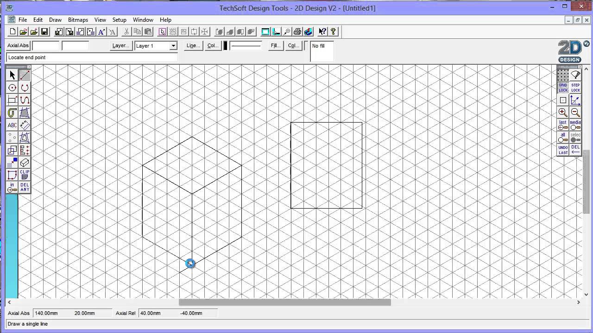Open the Help menu
Screen dimensions: 593x333
pos(165,20)
